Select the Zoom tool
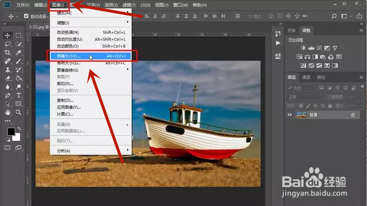The image size is (367, 206). click(18, 112)
